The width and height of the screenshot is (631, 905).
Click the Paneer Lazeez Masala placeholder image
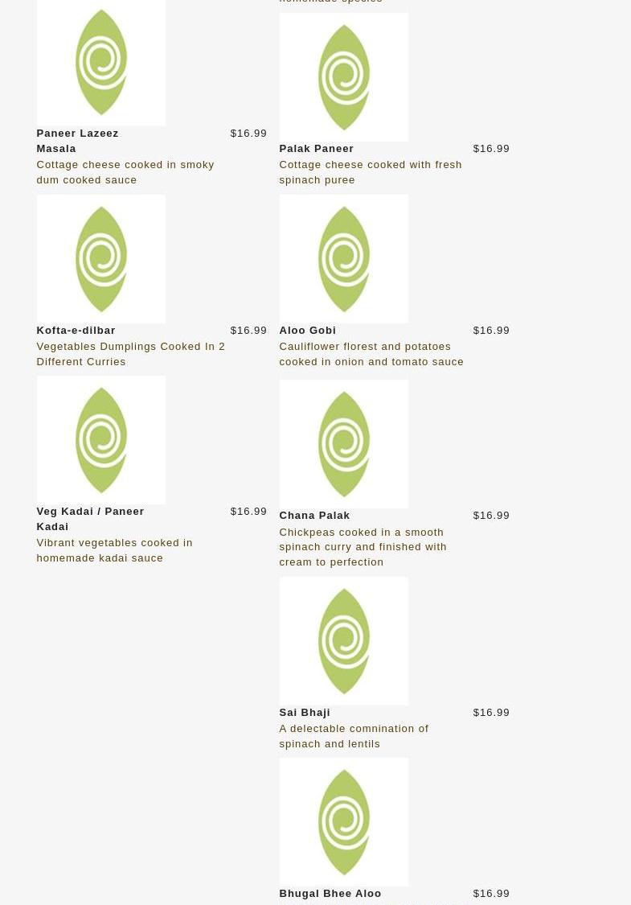100,62
